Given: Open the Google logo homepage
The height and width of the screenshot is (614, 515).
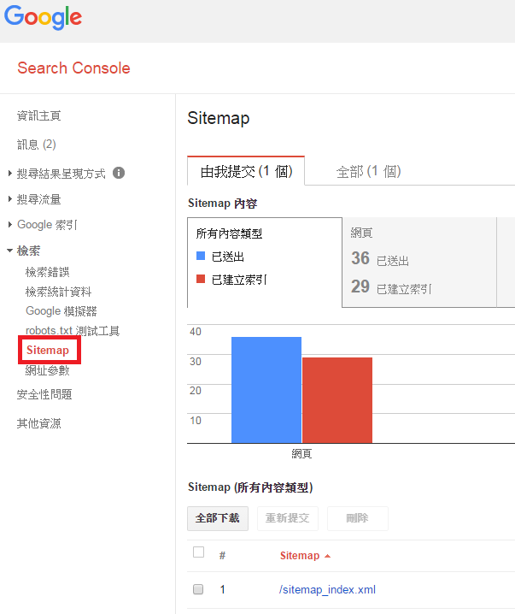Looking at the screenshot, I should pos(43,17).
